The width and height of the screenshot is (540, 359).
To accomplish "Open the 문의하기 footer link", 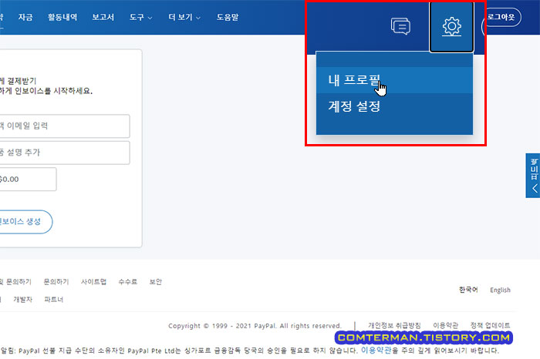I will (56, 282).
